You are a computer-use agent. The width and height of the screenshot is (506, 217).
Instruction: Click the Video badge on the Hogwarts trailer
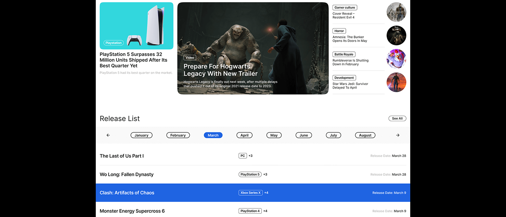[190, 57]
